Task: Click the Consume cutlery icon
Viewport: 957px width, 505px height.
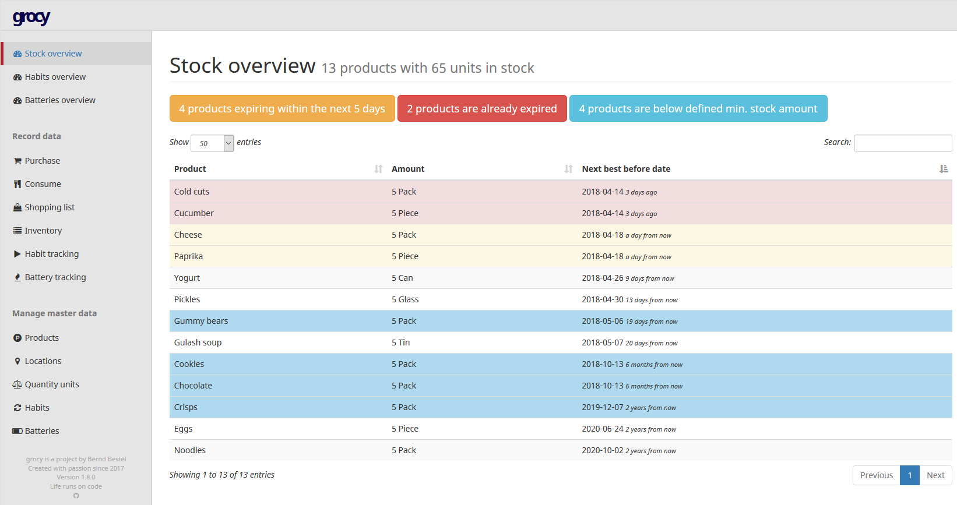Action: pos(17,184)
